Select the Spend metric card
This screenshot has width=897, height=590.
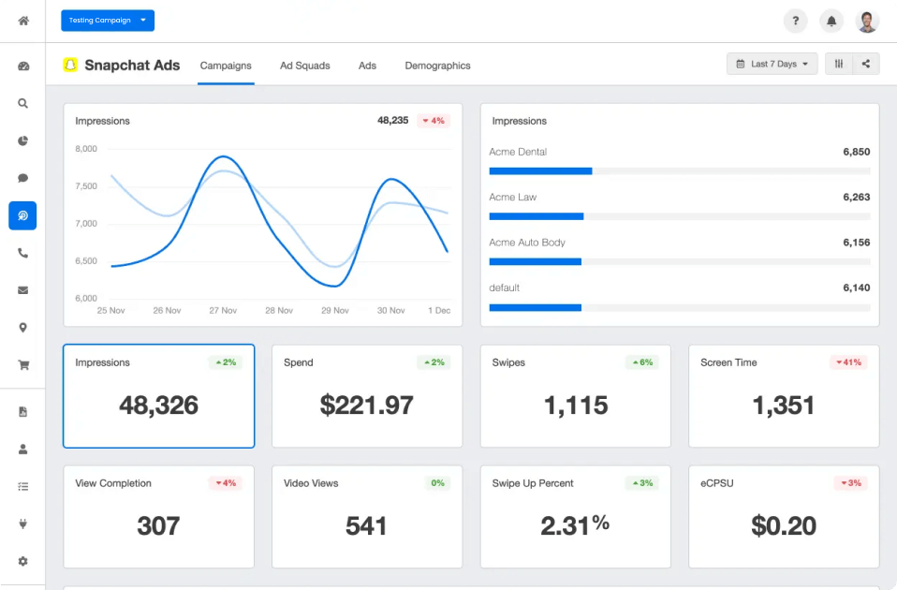click(367, 395)
